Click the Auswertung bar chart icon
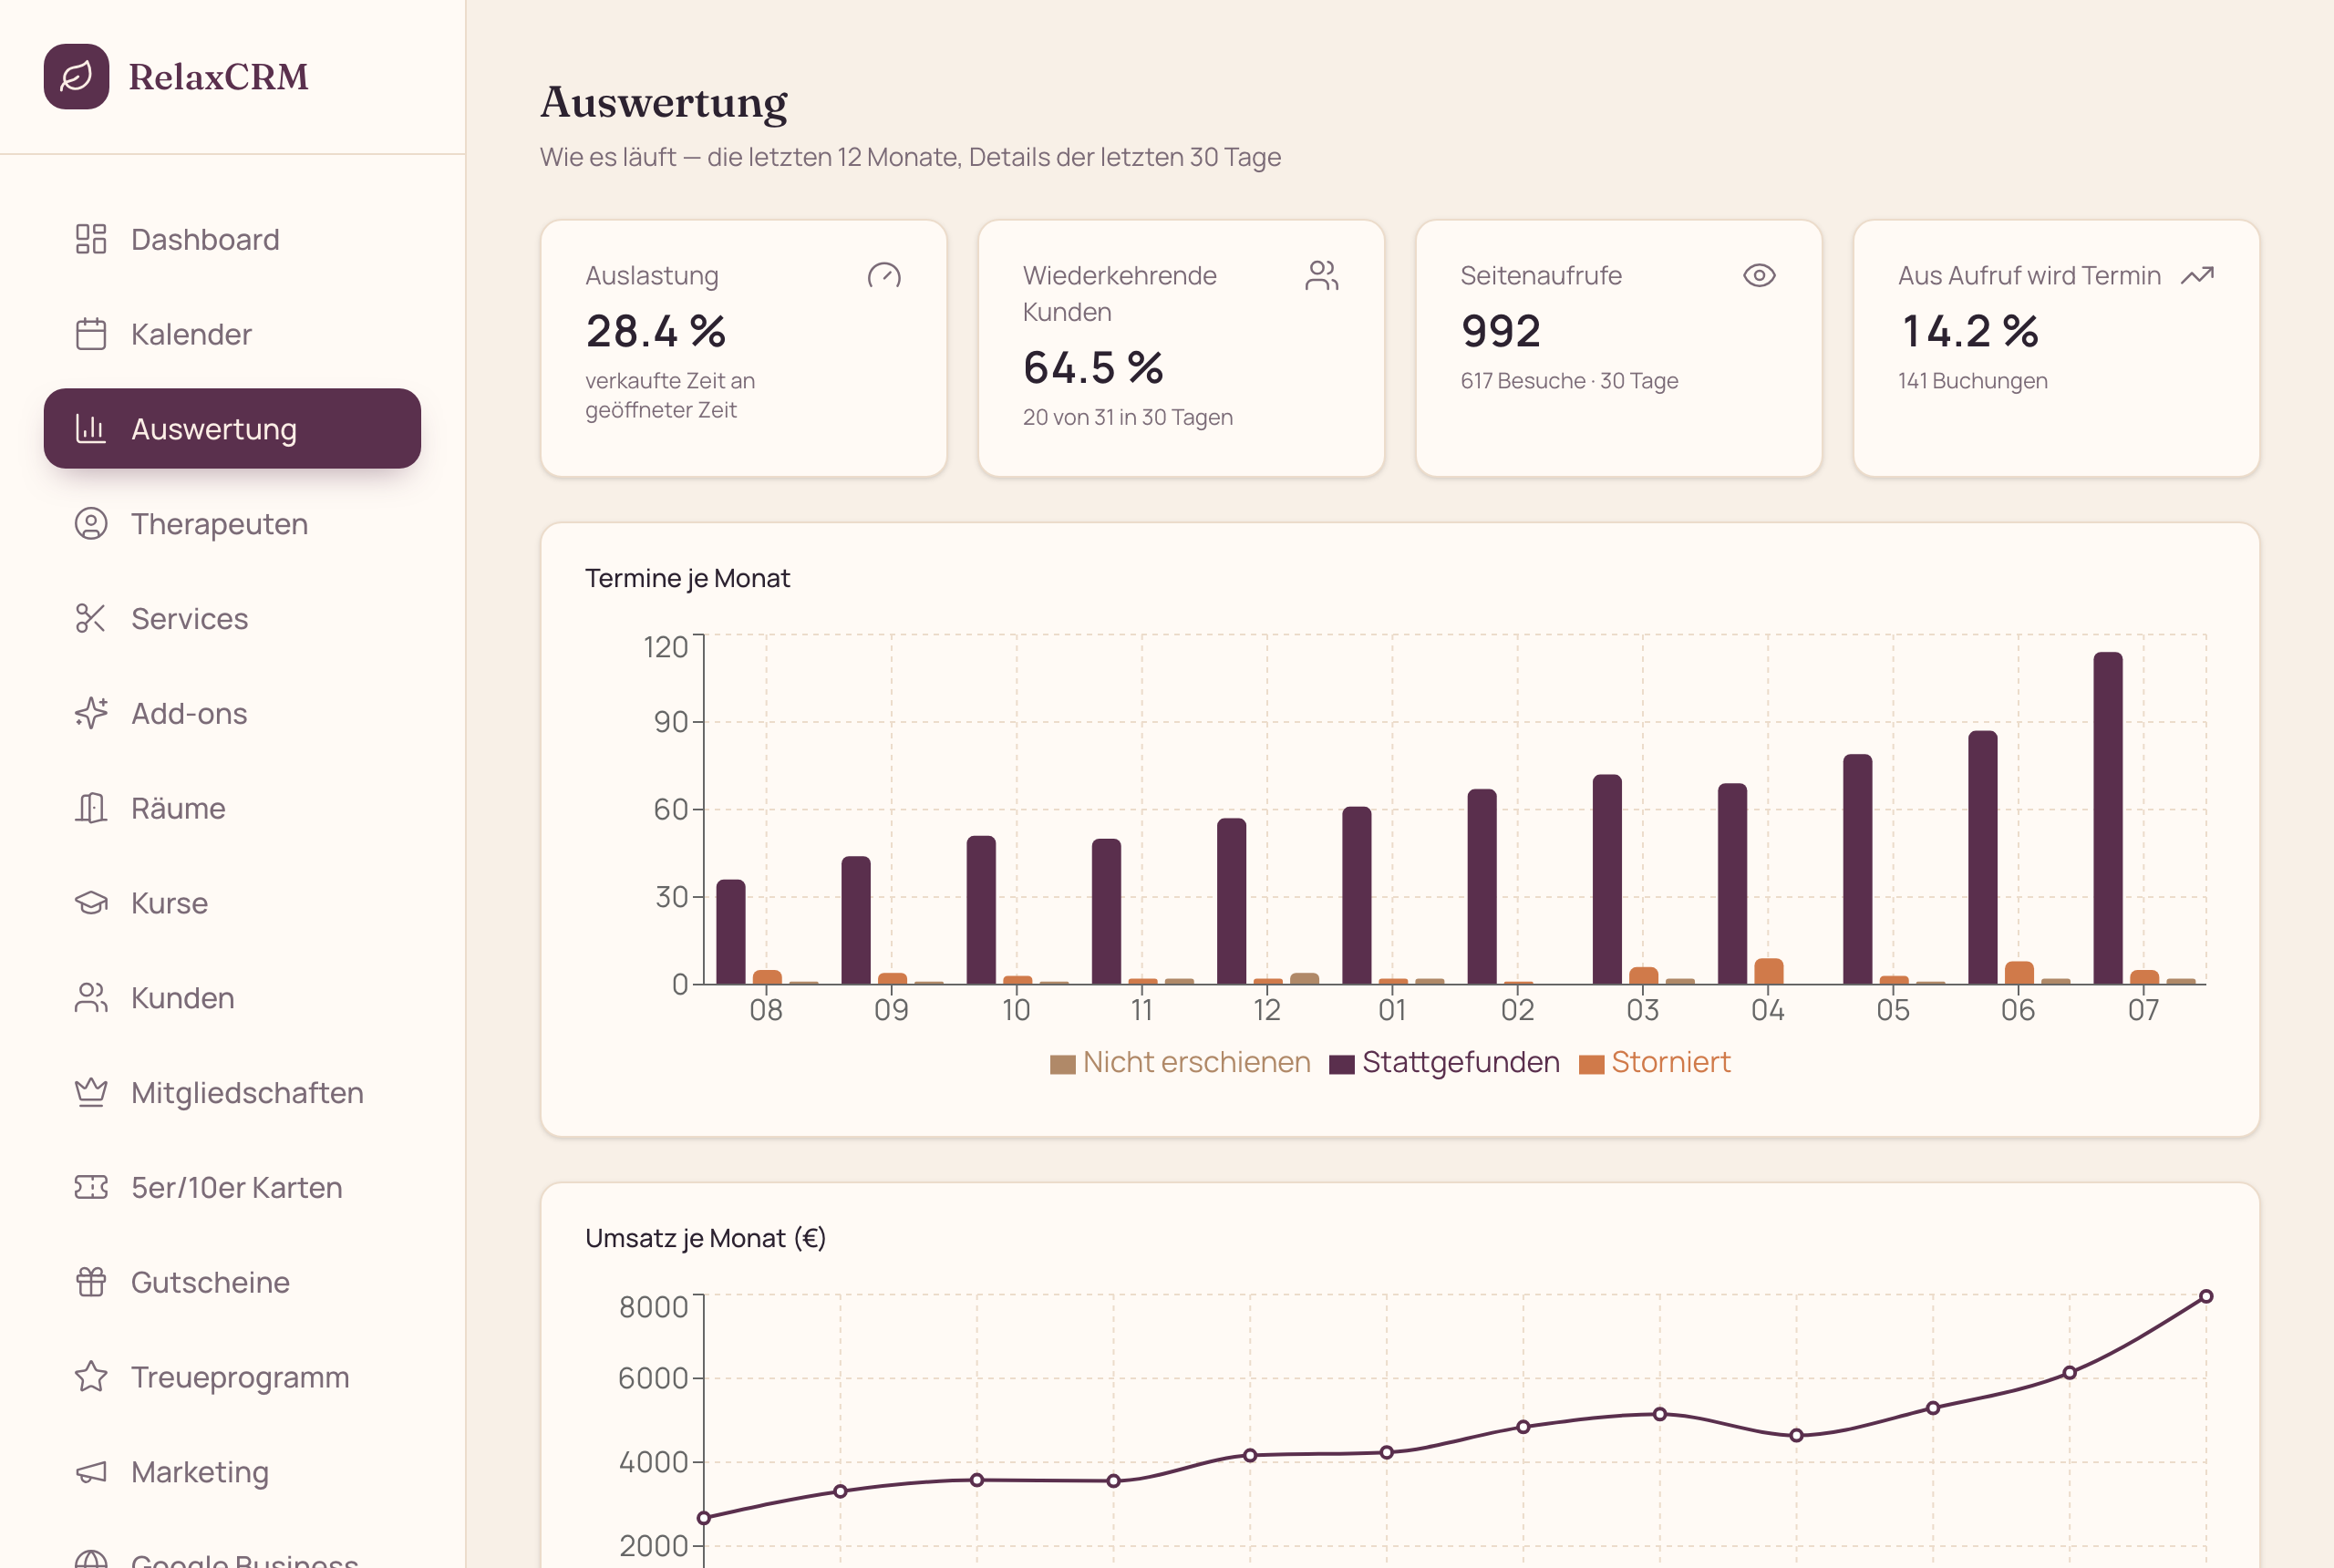 (91, 428)
